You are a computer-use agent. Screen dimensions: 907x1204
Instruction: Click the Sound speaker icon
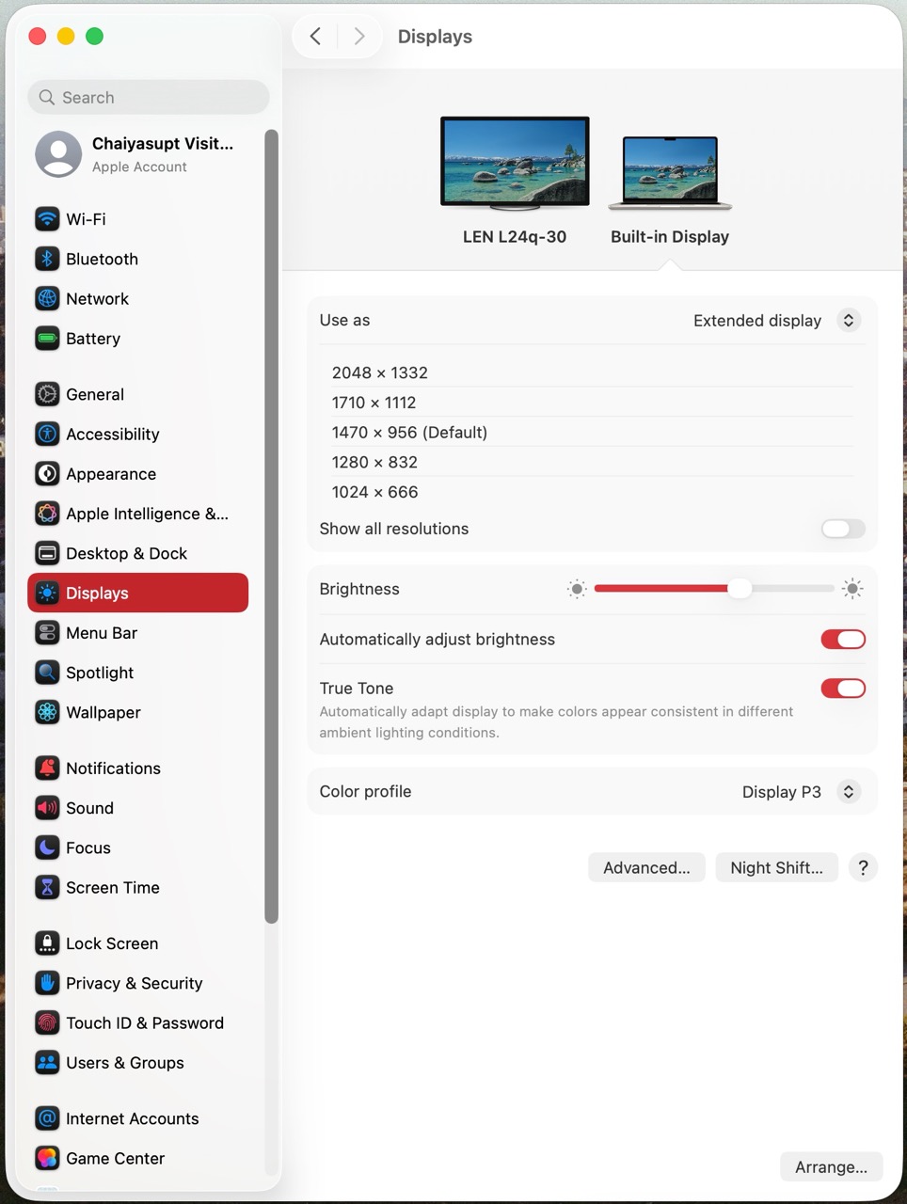pos(47,808)
